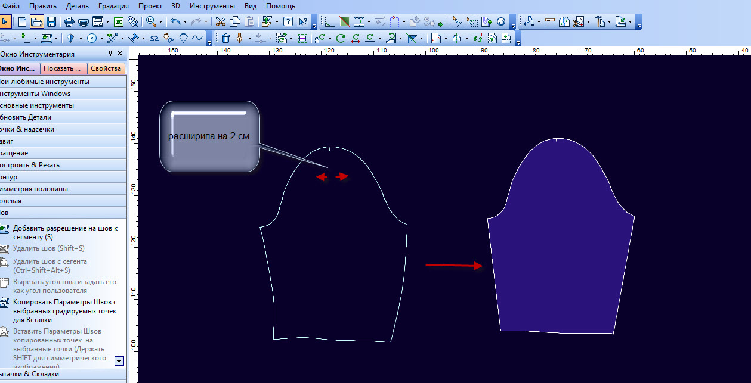Image resolution: width=751 pixels, height=383 pixels.
Task: Click the scissors Cut icon
Action: (220, 22)
